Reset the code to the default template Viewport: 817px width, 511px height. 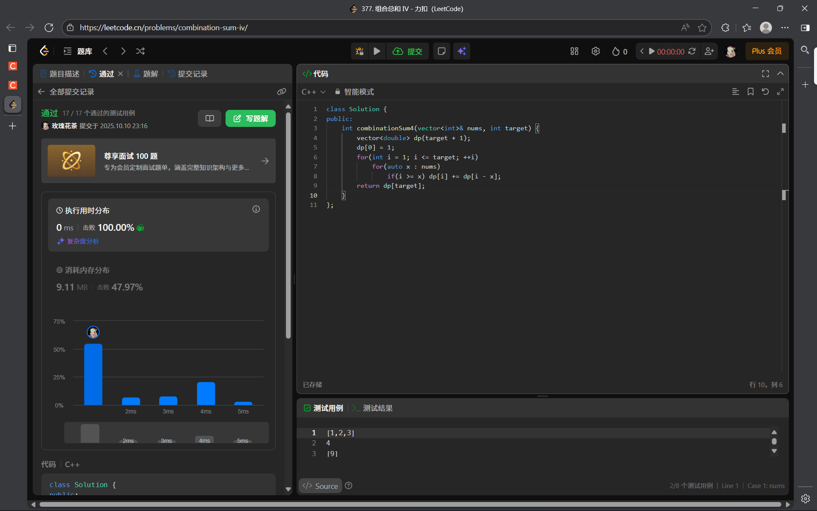point(765,92)
